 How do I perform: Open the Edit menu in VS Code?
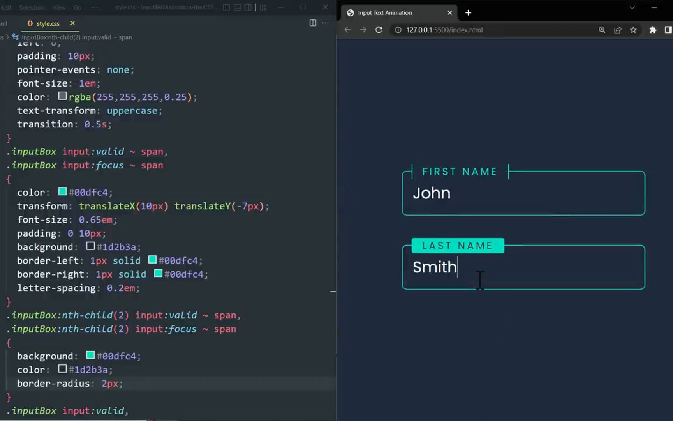click(6, 7)
